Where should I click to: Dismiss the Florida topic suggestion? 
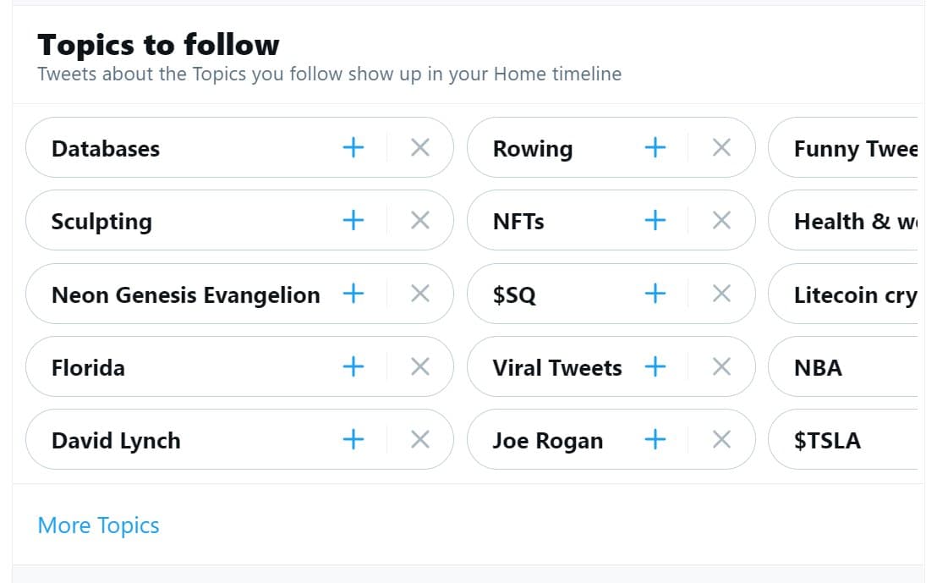(x=419, y=366)
